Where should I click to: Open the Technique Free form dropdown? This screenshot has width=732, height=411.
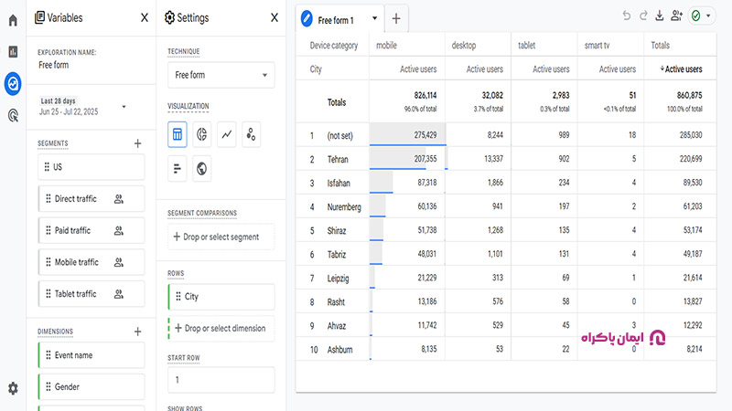(x=221, y=75)
